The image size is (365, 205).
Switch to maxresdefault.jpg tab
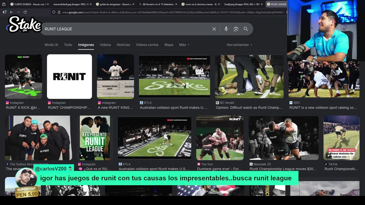click(72, 4)
